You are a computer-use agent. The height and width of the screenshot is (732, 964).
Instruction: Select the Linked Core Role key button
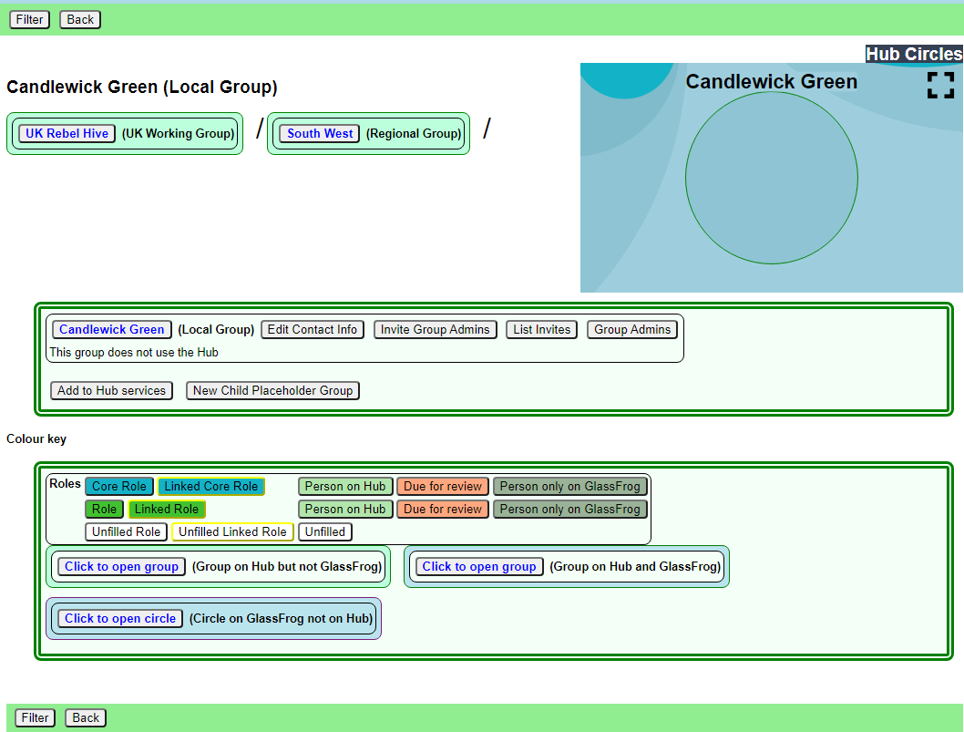pyautogui.click(x=210, y=487)
